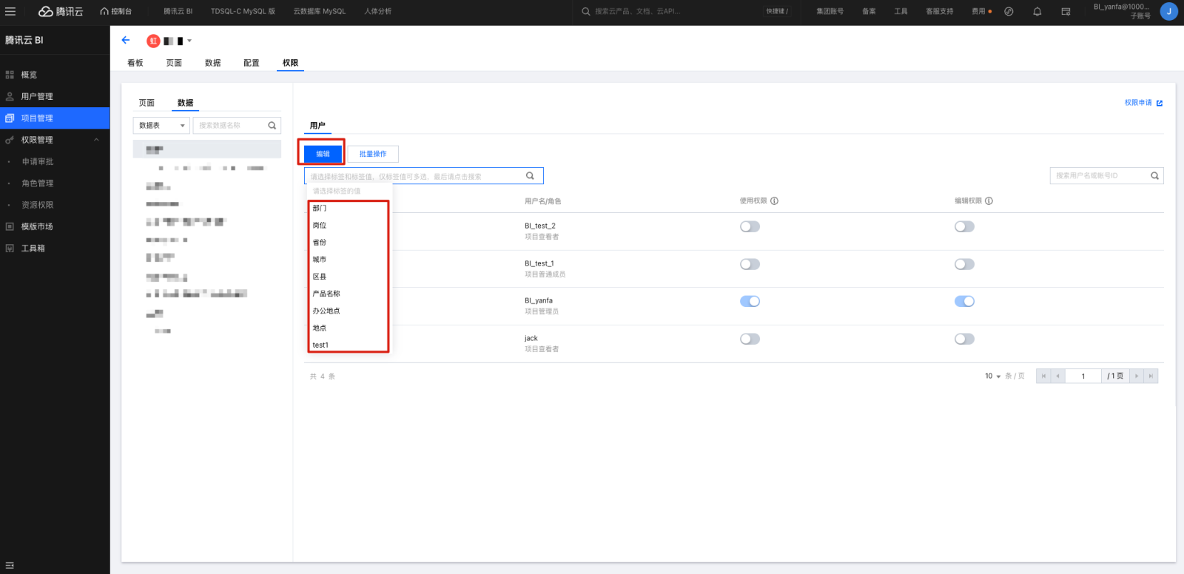The image size is (1184, 574).
Task: Click the page number input box
Action: (1083, 376)
